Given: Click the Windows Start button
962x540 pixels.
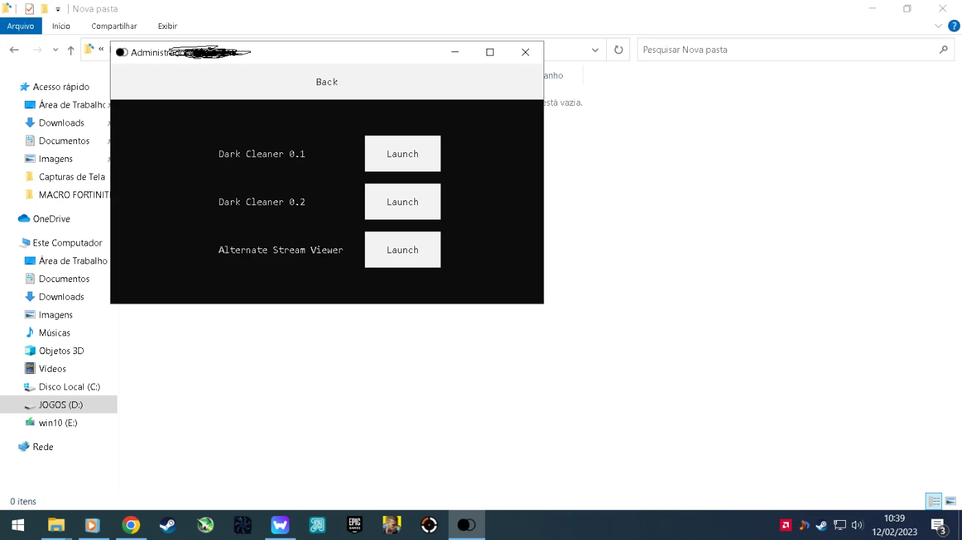Looking at the screenshot, I should coord(19,526).
